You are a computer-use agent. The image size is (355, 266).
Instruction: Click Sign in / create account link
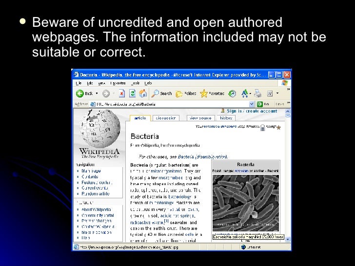point(252,111)
